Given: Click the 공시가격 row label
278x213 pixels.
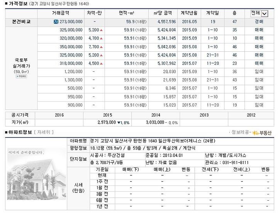Looking at the screenshot, I should coord(20,115).
